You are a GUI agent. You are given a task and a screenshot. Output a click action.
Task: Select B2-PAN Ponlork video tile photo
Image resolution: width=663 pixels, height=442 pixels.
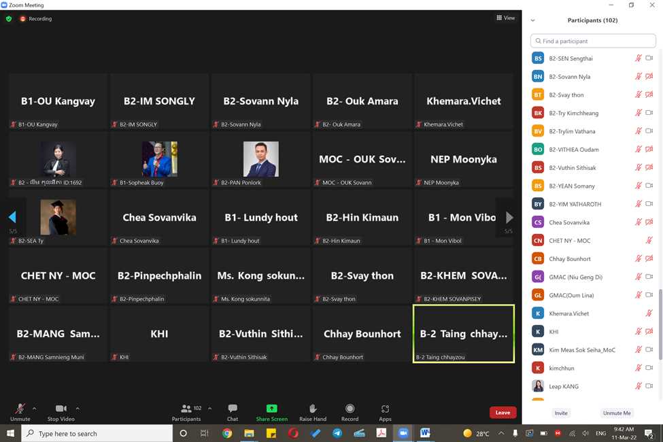click(x=261, y=159)
